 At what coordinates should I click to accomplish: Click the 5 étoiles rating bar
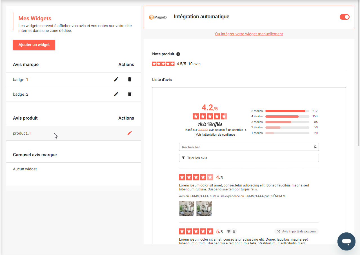click(x=287, y=111)
